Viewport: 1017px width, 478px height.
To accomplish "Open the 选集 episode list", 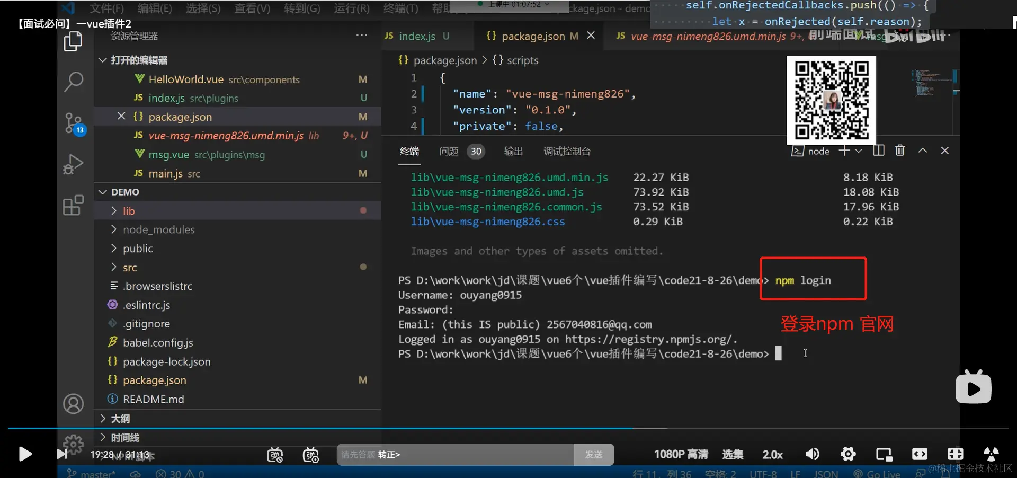I will (x=733, y=454).
